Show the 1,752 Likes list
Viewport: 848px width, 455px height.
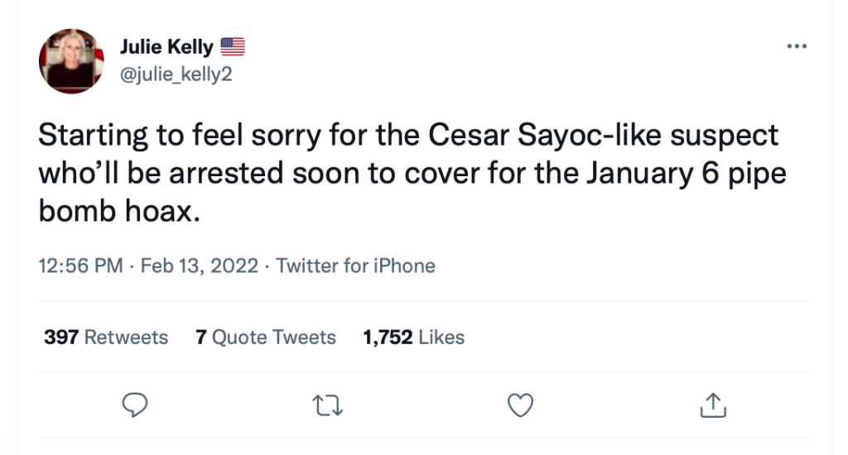point(413,337)
